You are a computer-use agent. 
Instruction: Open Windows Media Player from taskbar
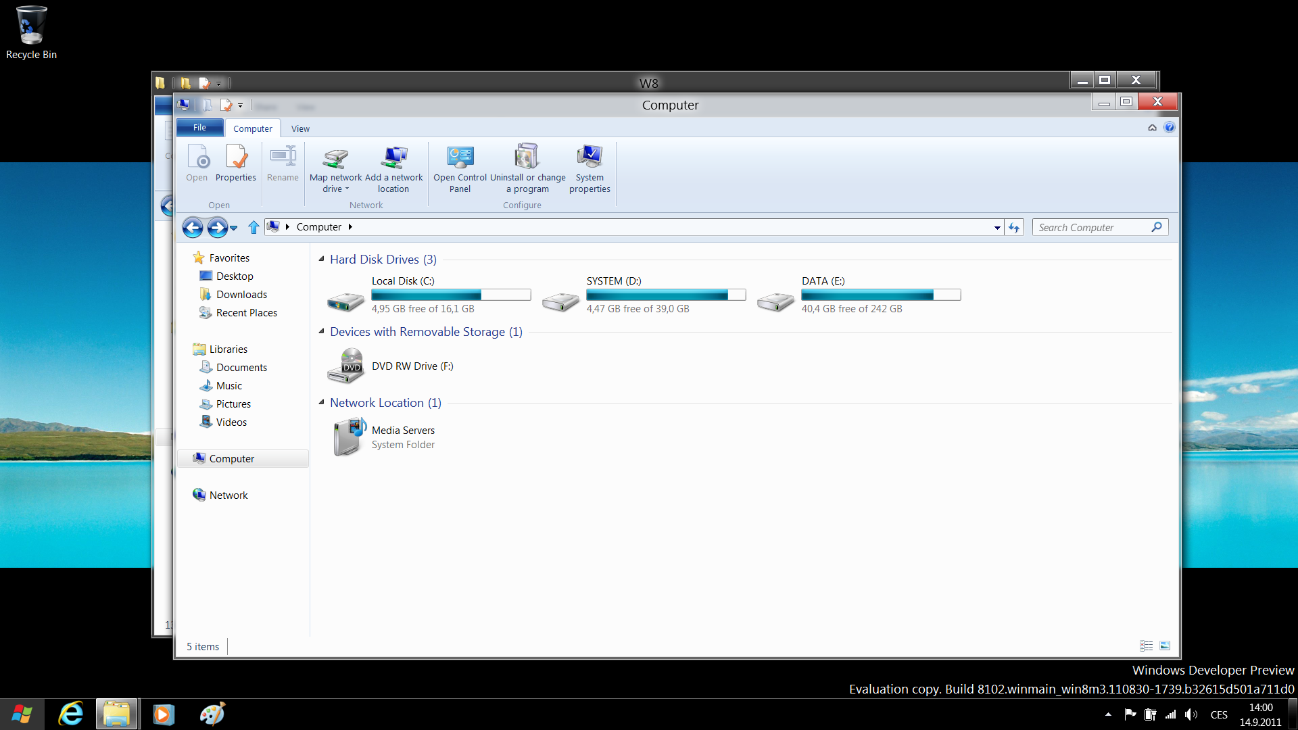point(163,714)
